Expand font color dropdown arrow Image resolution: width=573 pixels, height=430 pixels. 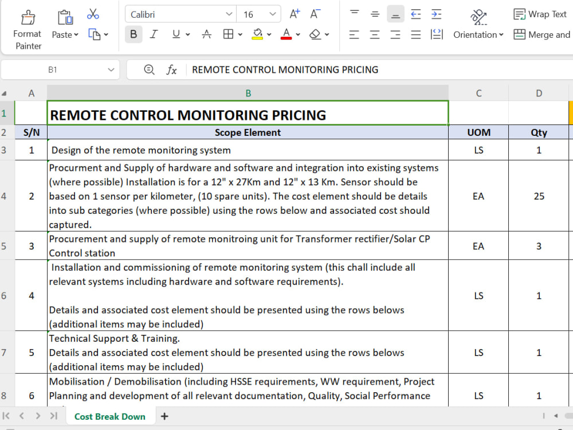(298, 35)
